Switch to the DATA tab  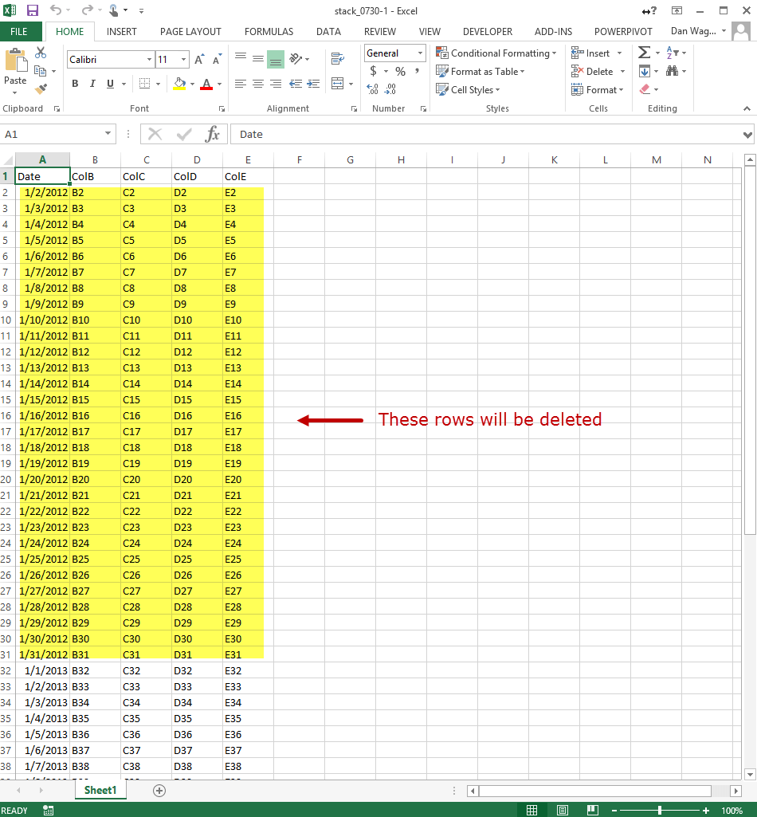[328, 31]
